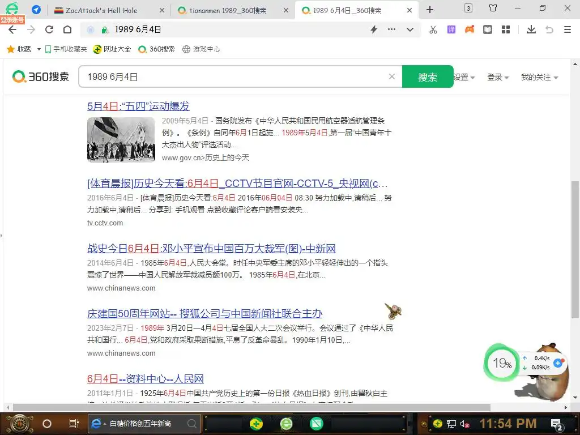
Task: Open the three-dot address bar menu
Action: (391, 29)
